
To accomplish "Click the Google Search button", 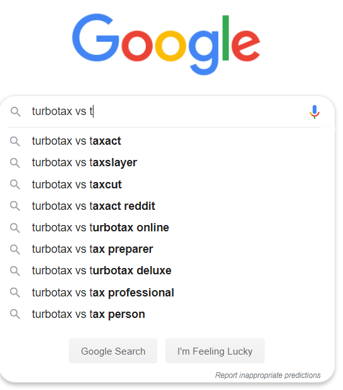I will [113, 351].
